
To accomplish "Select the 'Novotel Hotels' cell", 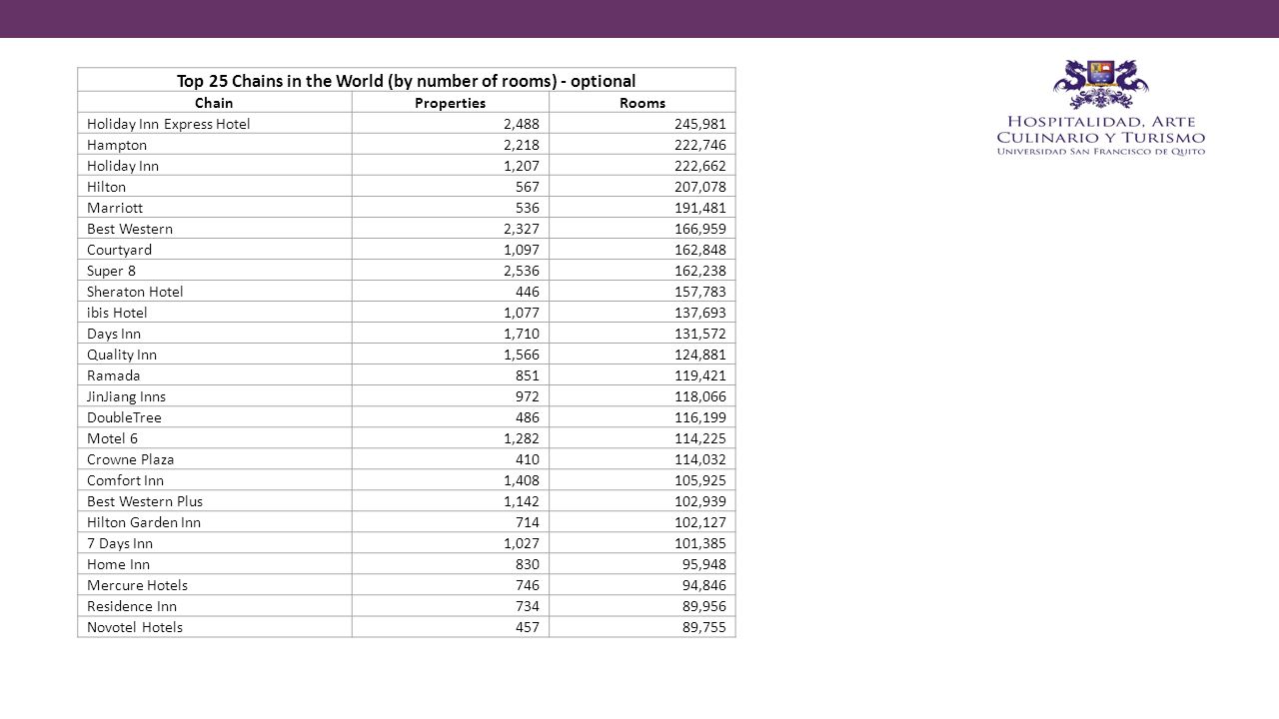I will click(215, 627).
